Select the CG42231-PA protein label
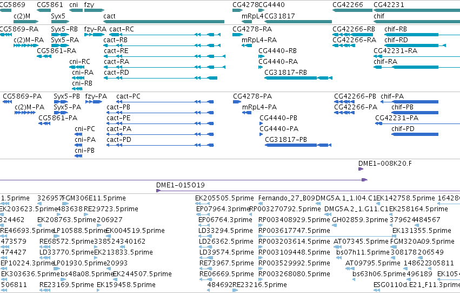This screenshot has width=460, height=293. click(x=397, y=118)
